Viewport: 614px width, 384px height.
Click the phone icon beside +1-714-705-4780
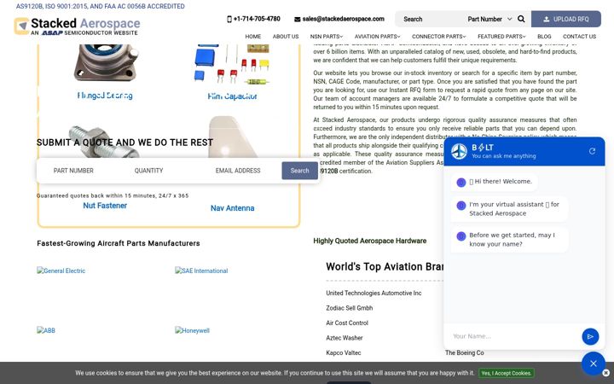click(229, 19)
